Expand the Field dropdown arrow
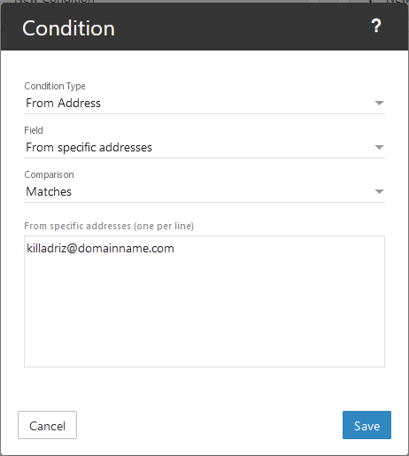 [x=379, y=147]
